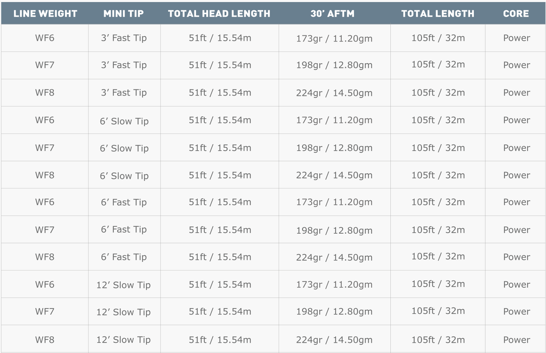Select the TOTAL HEAD LENGTH column header
Image resolution: width=546 pixels, height=353 pixels.
point(219,14)
